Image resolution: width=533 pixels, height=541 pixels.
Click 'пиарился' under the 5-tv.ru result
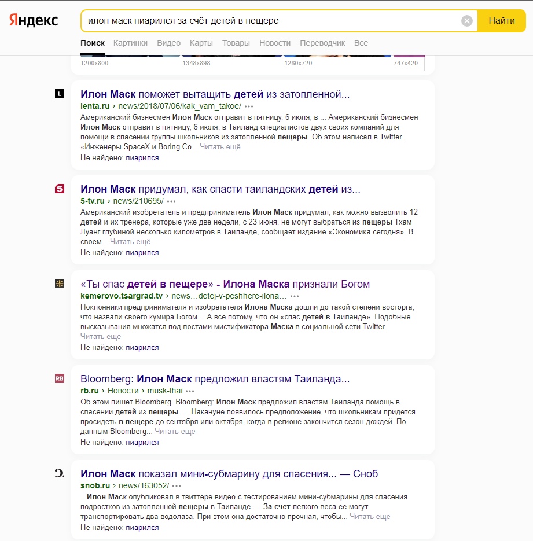(x=142, y=252)
